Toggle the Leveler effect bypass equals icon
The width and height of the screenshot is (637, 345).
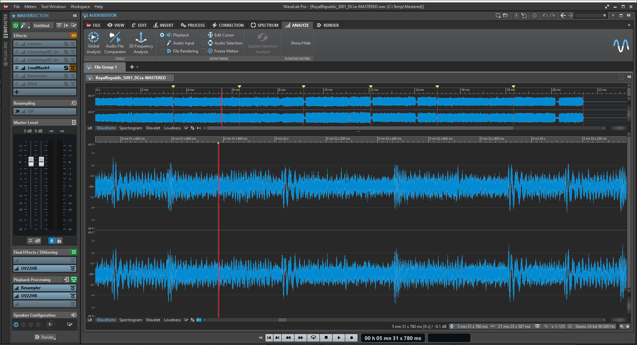pos(17,44)
